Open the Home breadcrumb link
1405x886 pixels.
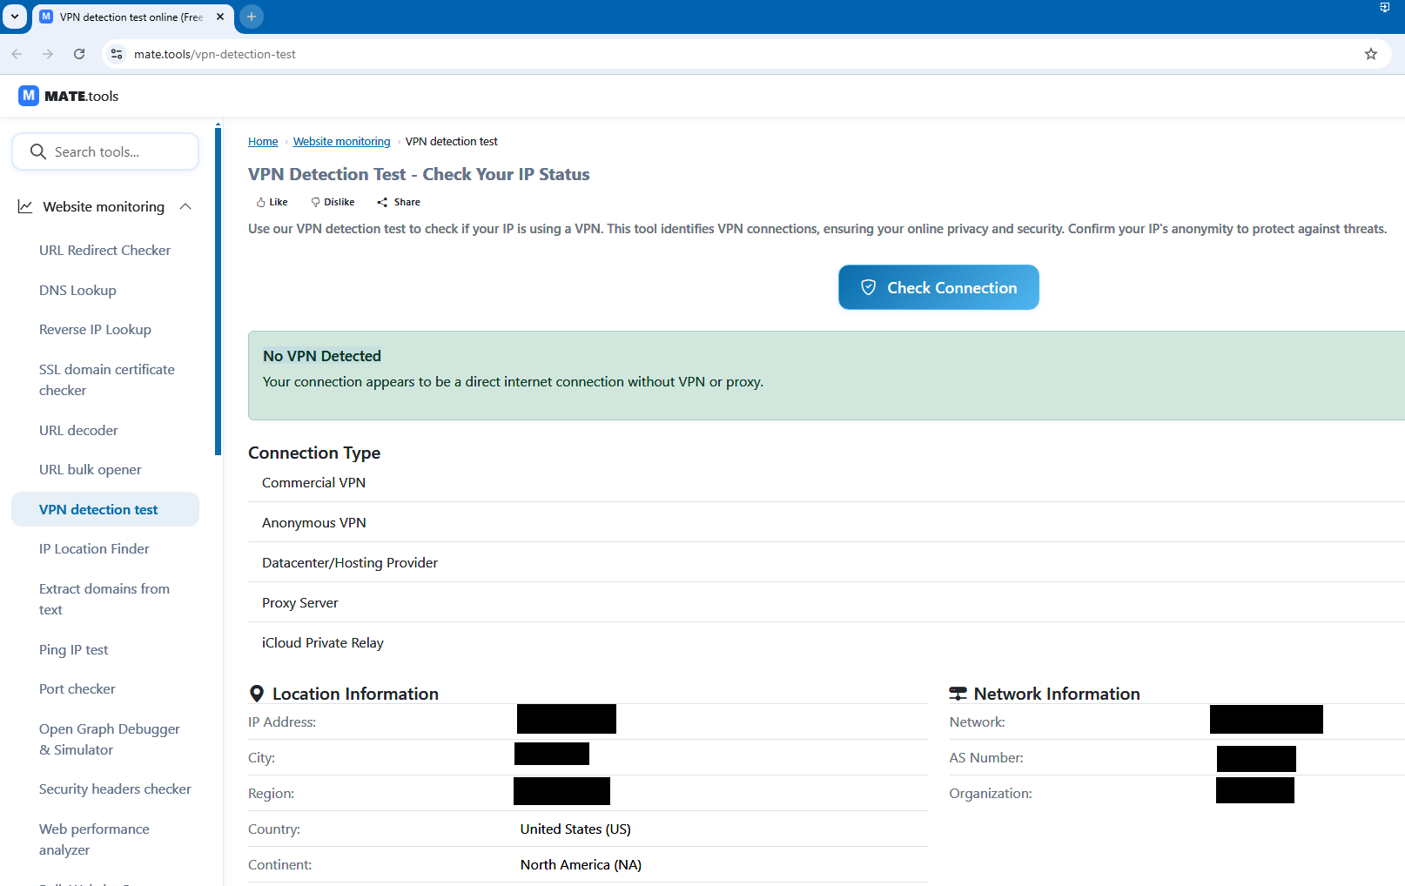coord(263,142)
